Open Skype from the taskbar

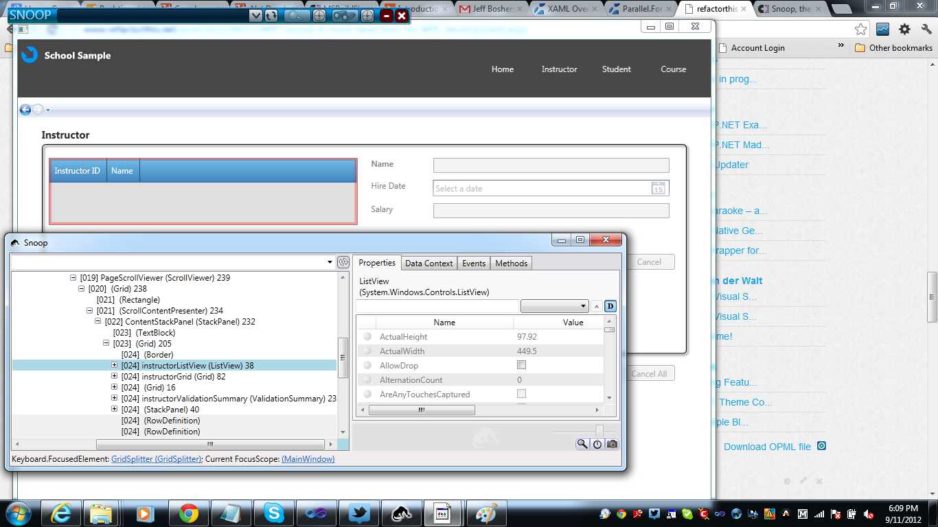point(274,513)
